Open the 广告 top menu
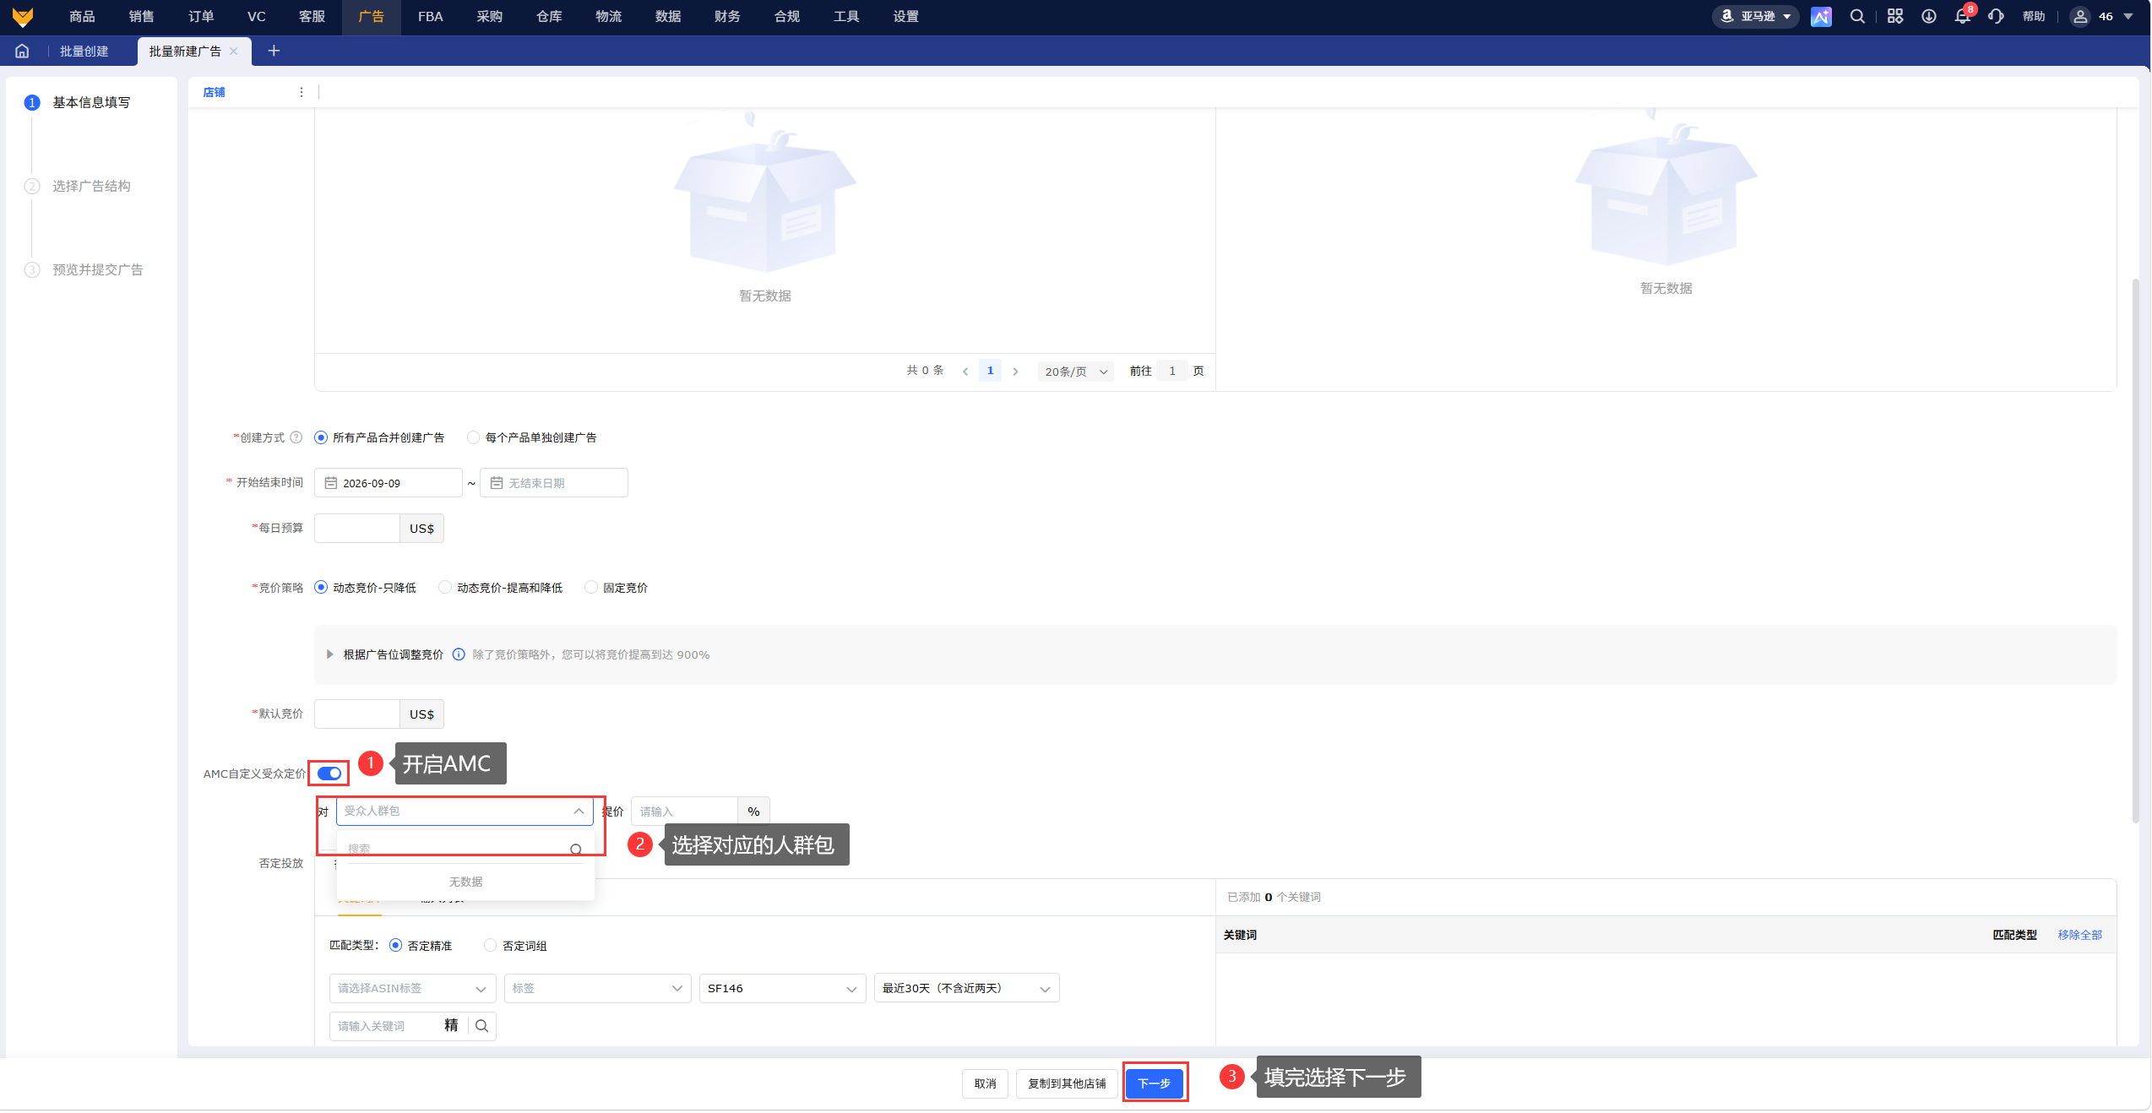 click(371, 17)
